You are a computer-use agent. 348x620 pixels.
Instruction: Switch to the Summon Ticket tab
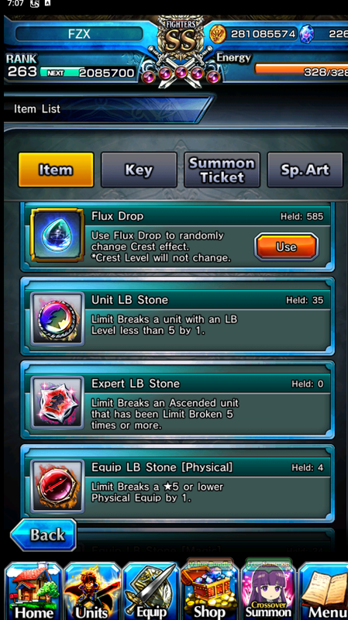222,170
